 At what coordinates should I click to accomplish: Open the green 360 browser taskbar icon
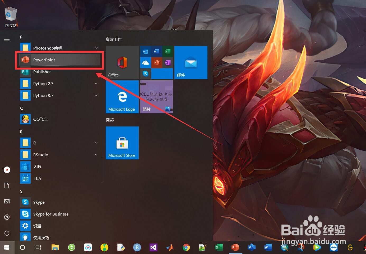(x=72, y=247)
